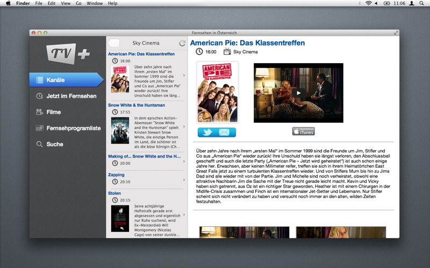Select Jetzt im Fernsehen in sidebar
This screenshot has width=430, height=268.
coord(71,96)
